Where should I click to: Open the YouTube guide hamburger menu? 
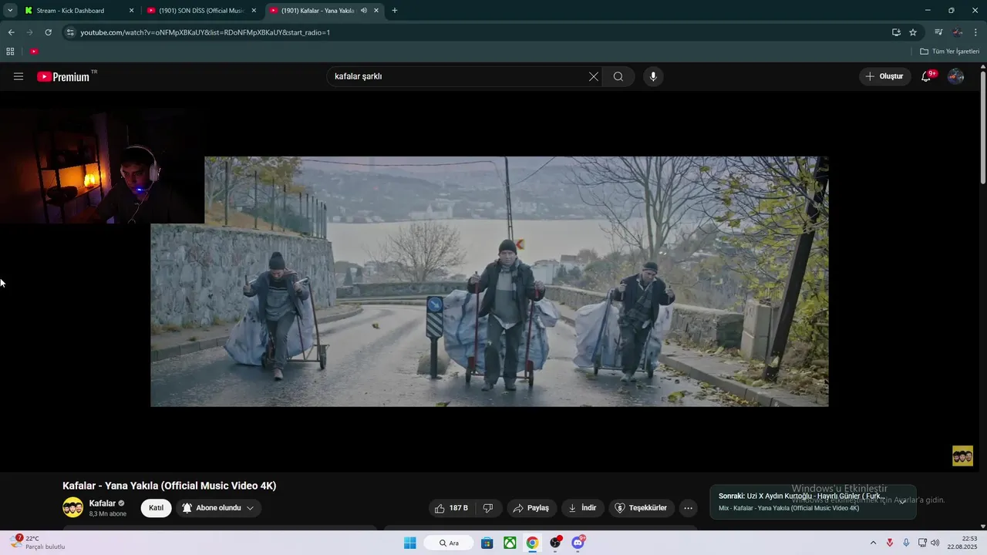19,76
